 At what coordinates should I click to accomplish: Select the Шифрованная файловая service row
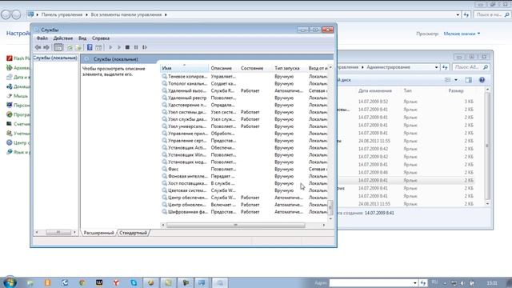pyautogui.click(x=244, y=212)
